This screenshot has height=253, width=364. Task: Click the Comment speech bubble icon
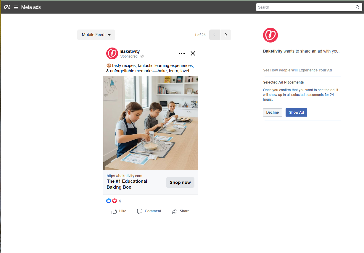click(140, 211)
